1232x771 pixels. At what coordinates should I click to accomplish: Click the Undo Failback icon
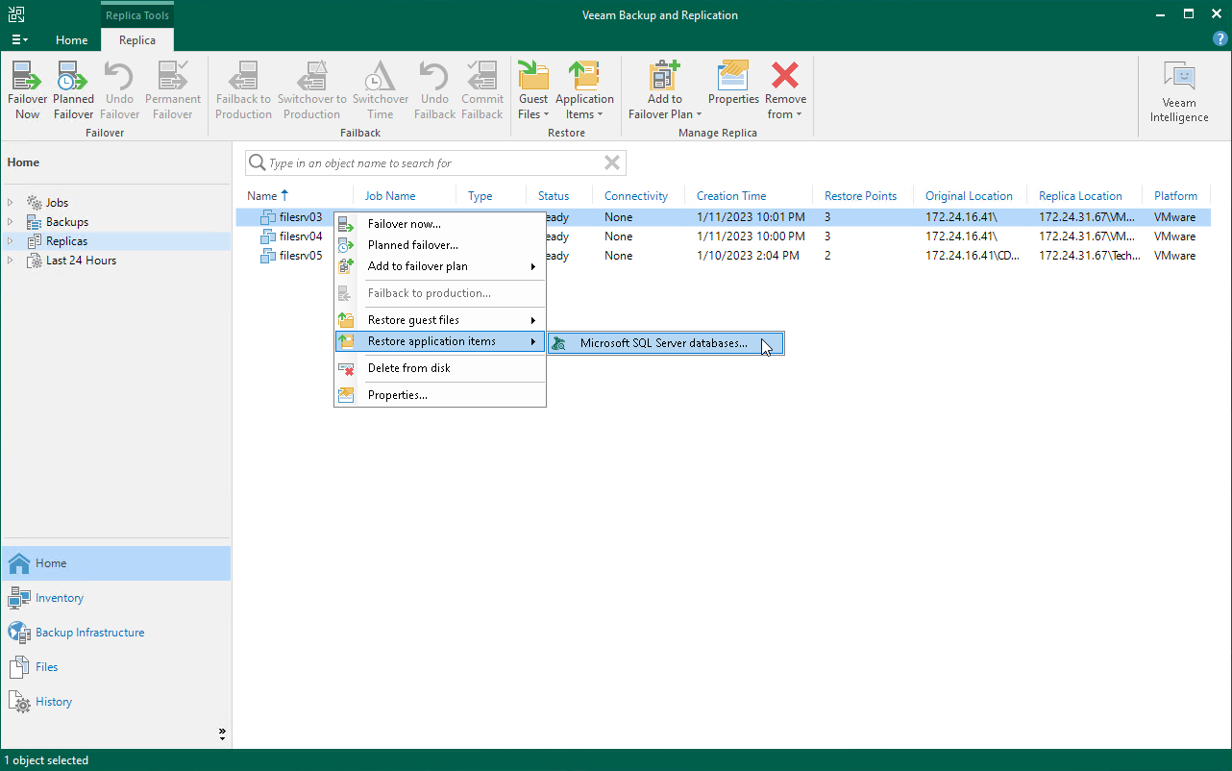point(433,87)
